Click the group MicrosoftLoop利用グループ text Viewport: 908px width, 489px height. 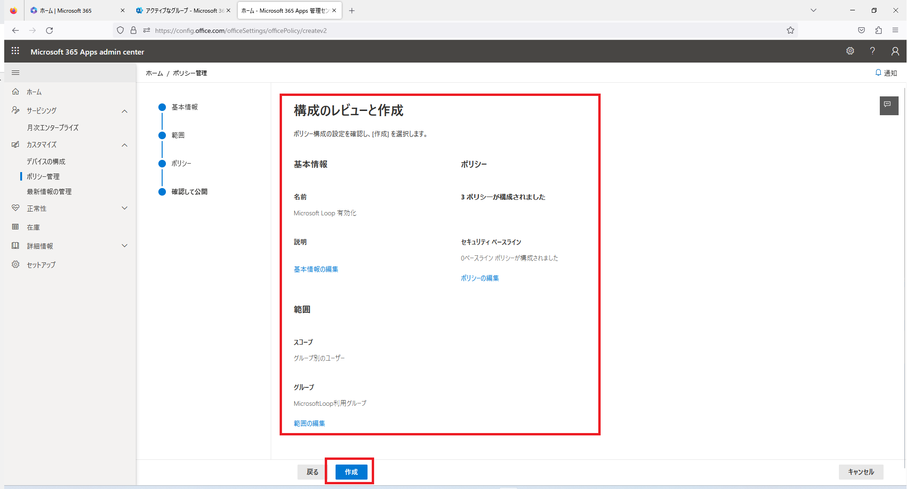click(330, 403)
